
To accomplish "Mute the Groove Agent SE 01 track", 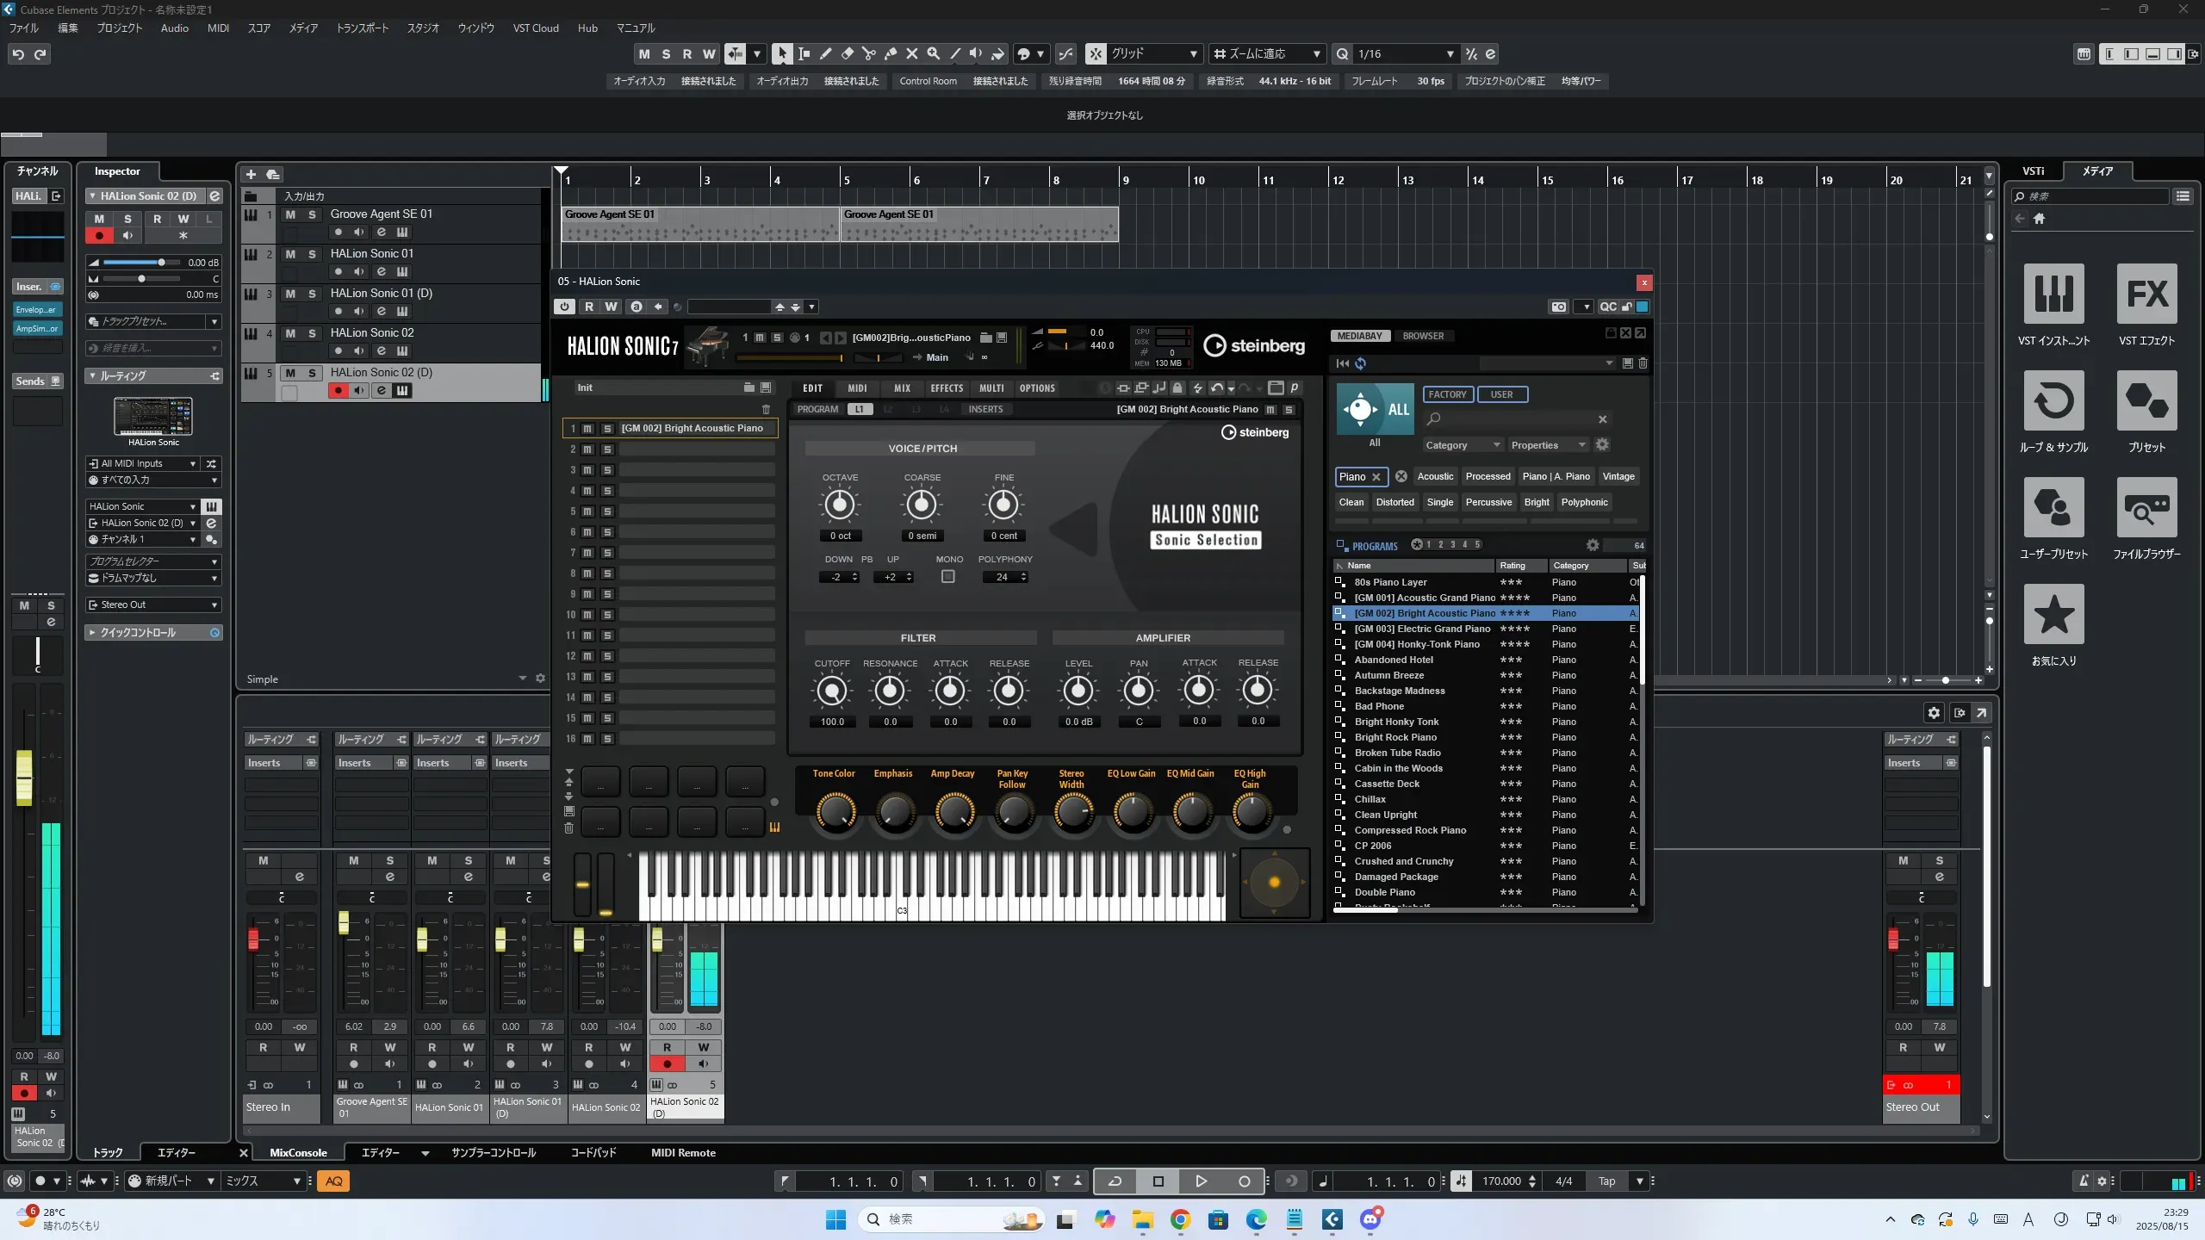I will [290, 214].
